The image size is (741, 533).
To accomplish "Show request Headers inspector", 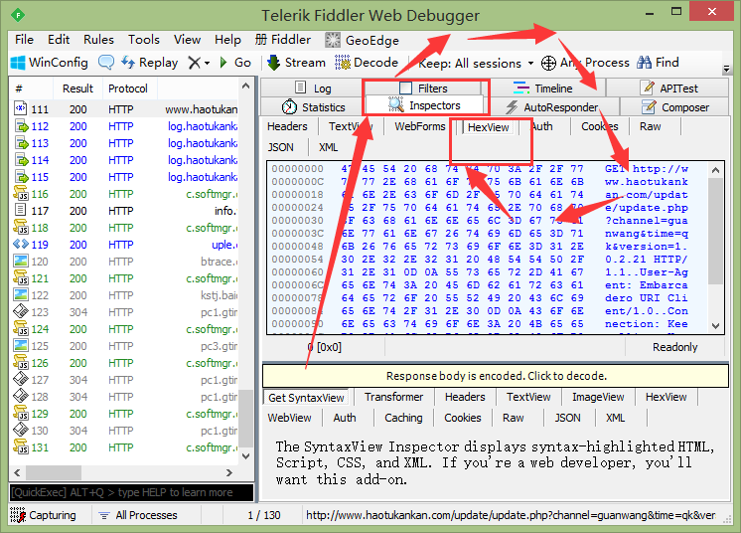I will [x=287, y=126].
